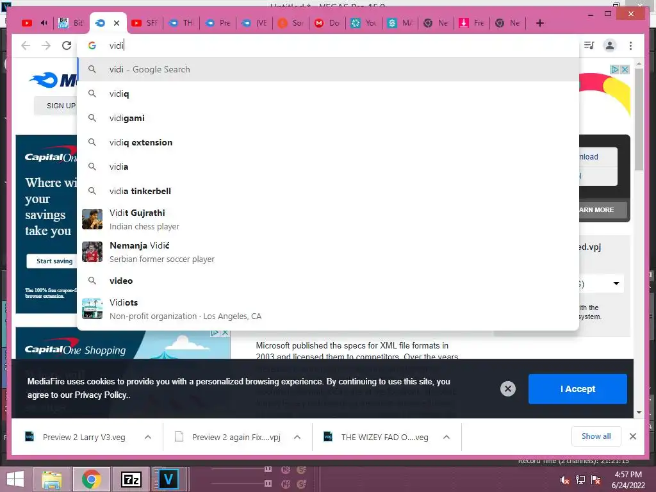Reload the current page

point(67,45)
